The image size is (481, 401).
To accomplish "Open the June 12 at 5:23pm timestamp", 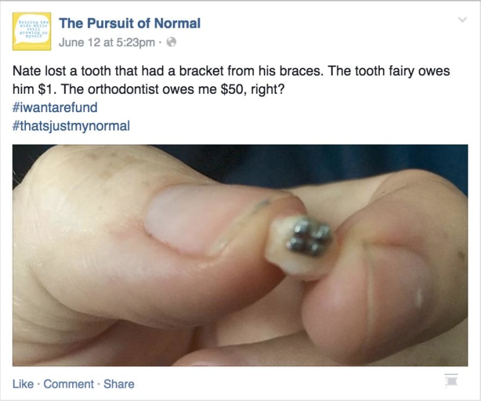I will point(107,42).
